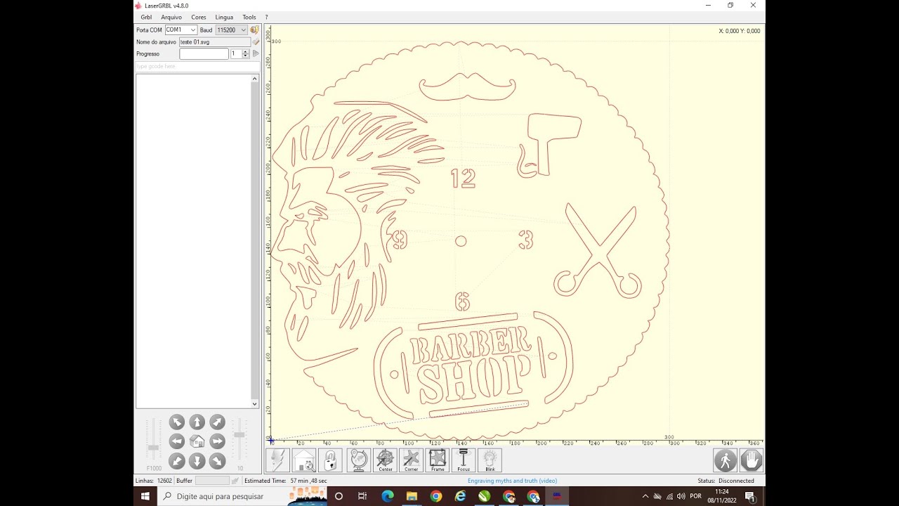Open the notification center icon

click(x=751, y=496)
